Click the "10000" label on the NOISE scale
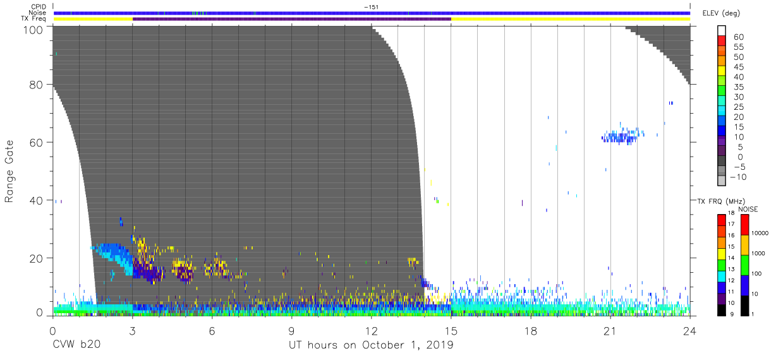Image resolution: width=776 pixels, height=358 pixels. tap(760, 233)
